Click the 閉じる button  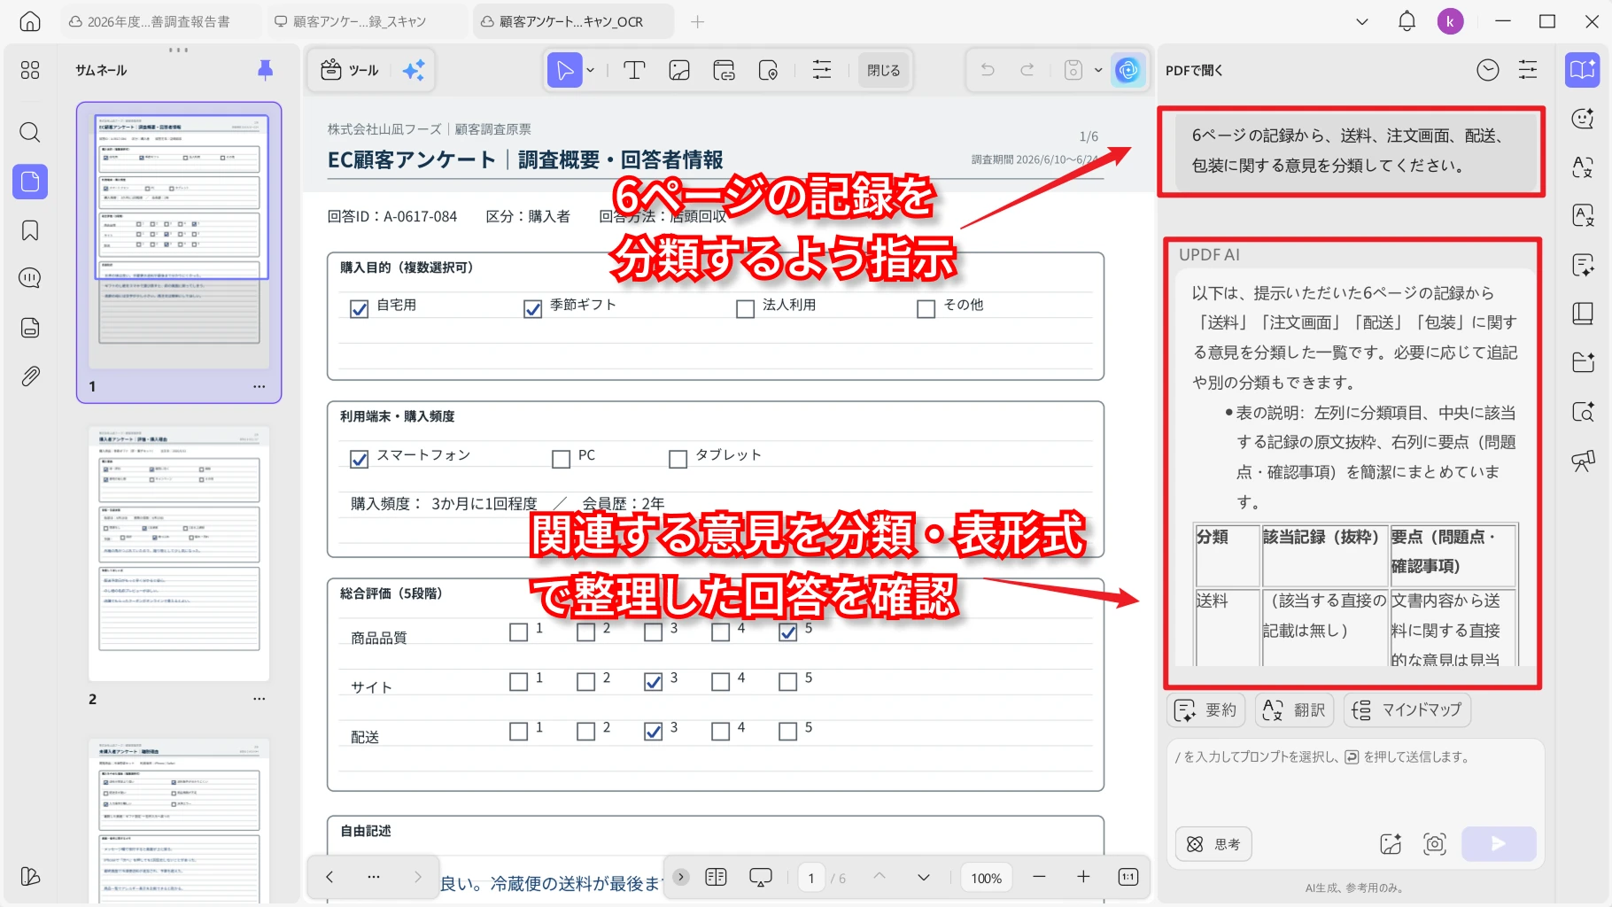pos(883,70)
